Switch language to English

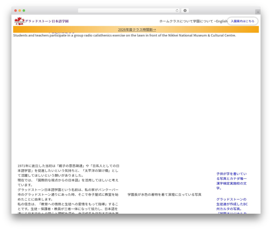(221, 21)
